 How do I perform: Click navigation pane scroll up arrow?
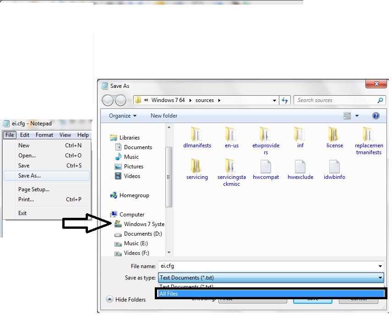pos(169,127)
